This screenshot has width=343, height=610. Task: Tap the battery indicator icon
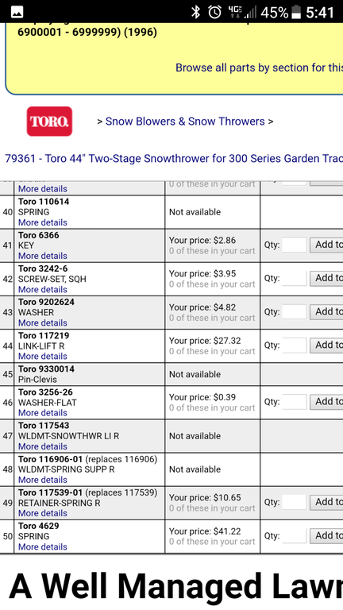(x=296, y=12)
